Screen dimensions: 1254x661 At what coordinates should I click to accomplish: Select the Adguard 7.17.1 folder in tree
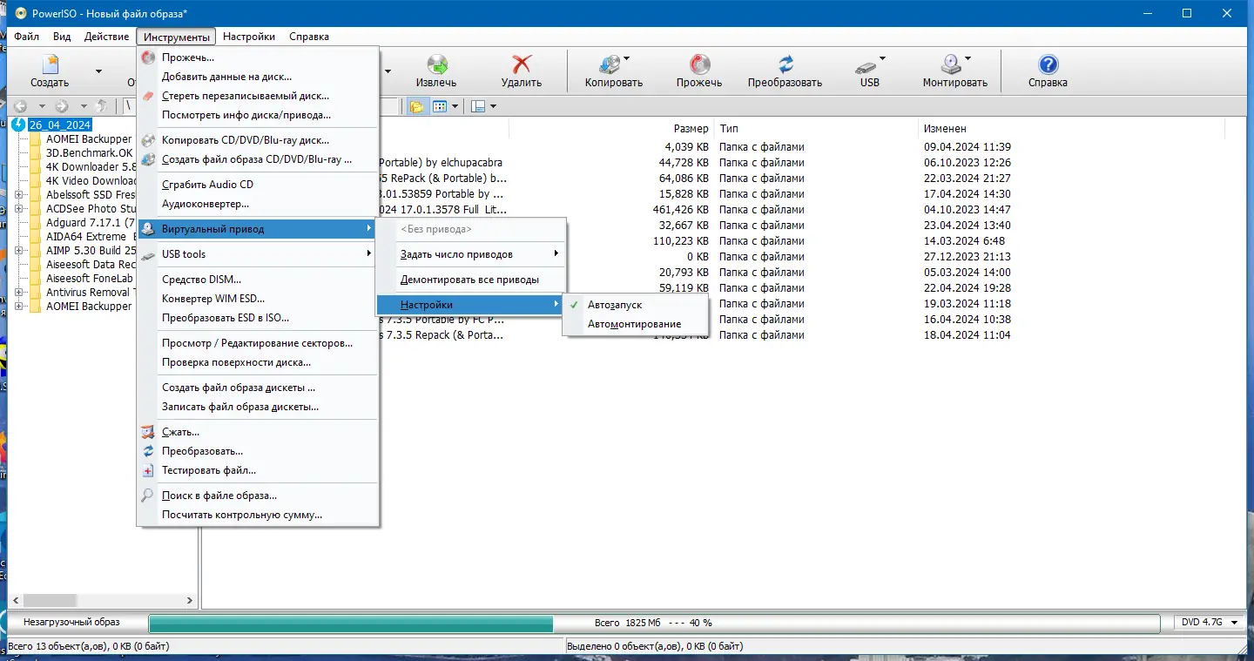90,223
